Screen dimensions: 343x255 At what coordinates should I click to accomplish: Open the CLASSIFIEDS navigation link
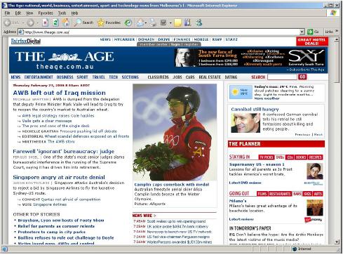[x=158, y=77]
